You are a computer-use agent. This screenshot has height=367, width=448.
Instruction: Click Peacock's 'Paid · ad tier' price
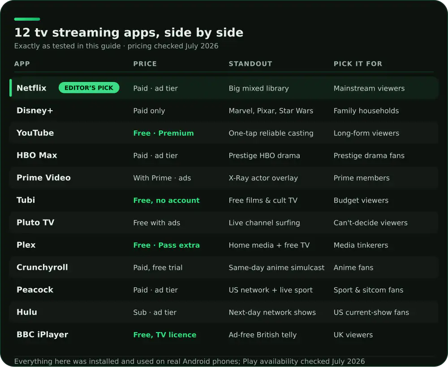point(155,290)
